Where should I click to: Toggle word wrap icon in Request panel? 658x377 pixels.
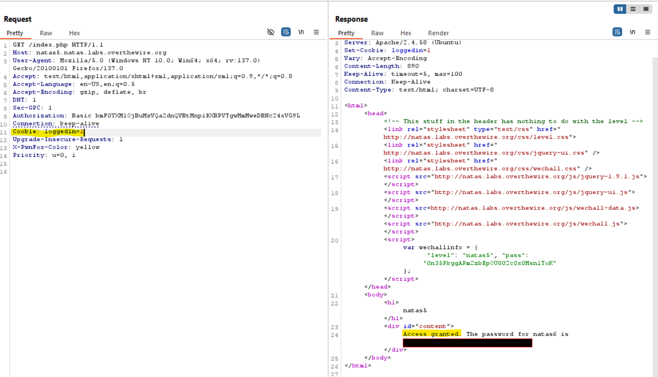point(286,32)
